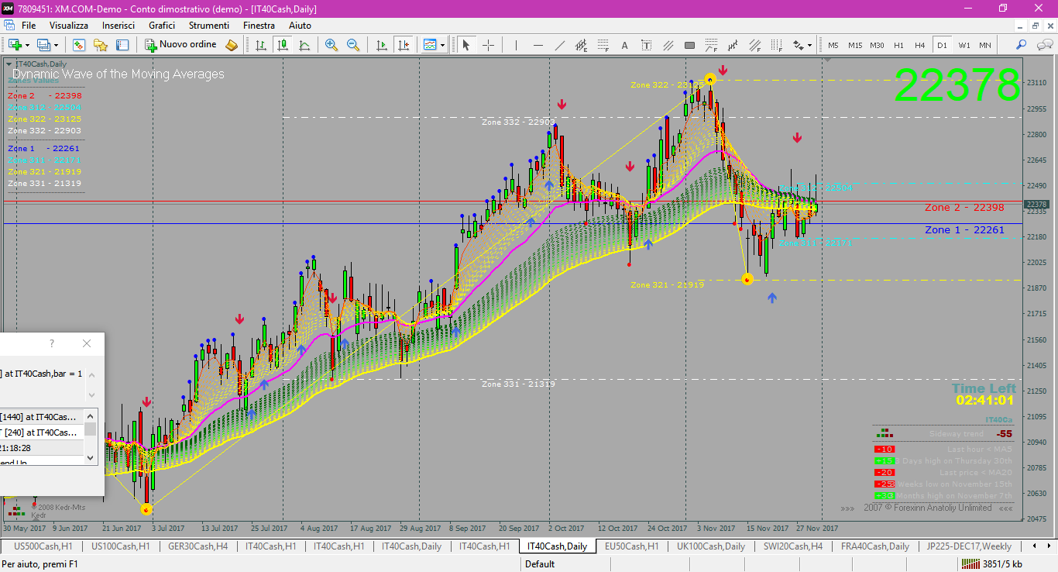Screen dimensions: 1058x572
Task: Select the crosshair tool
Action: 489,45
